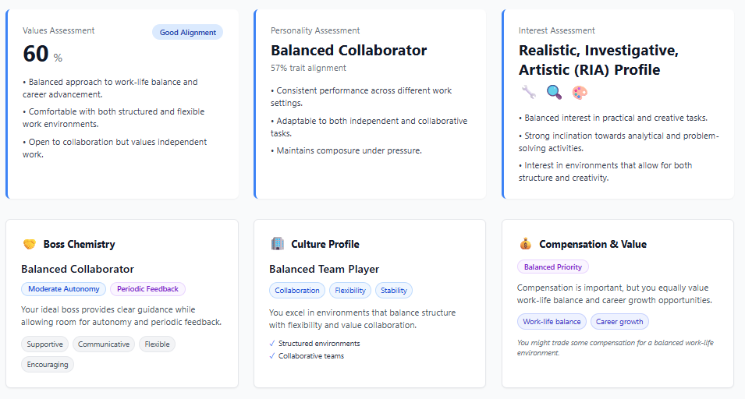Screen dimensions: 745x399
Task: Click the artist palette icon
Action: pyautogui.click(x=580, y=93)
